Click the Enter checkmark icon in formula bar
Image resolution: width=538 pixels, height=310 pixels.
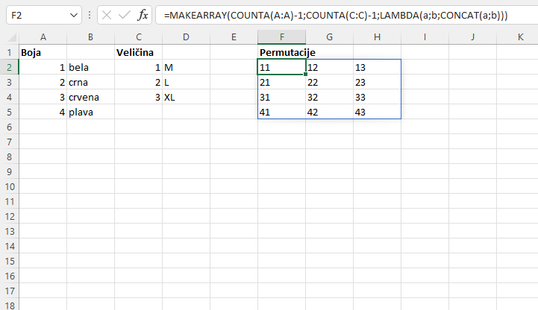[125, 15]
